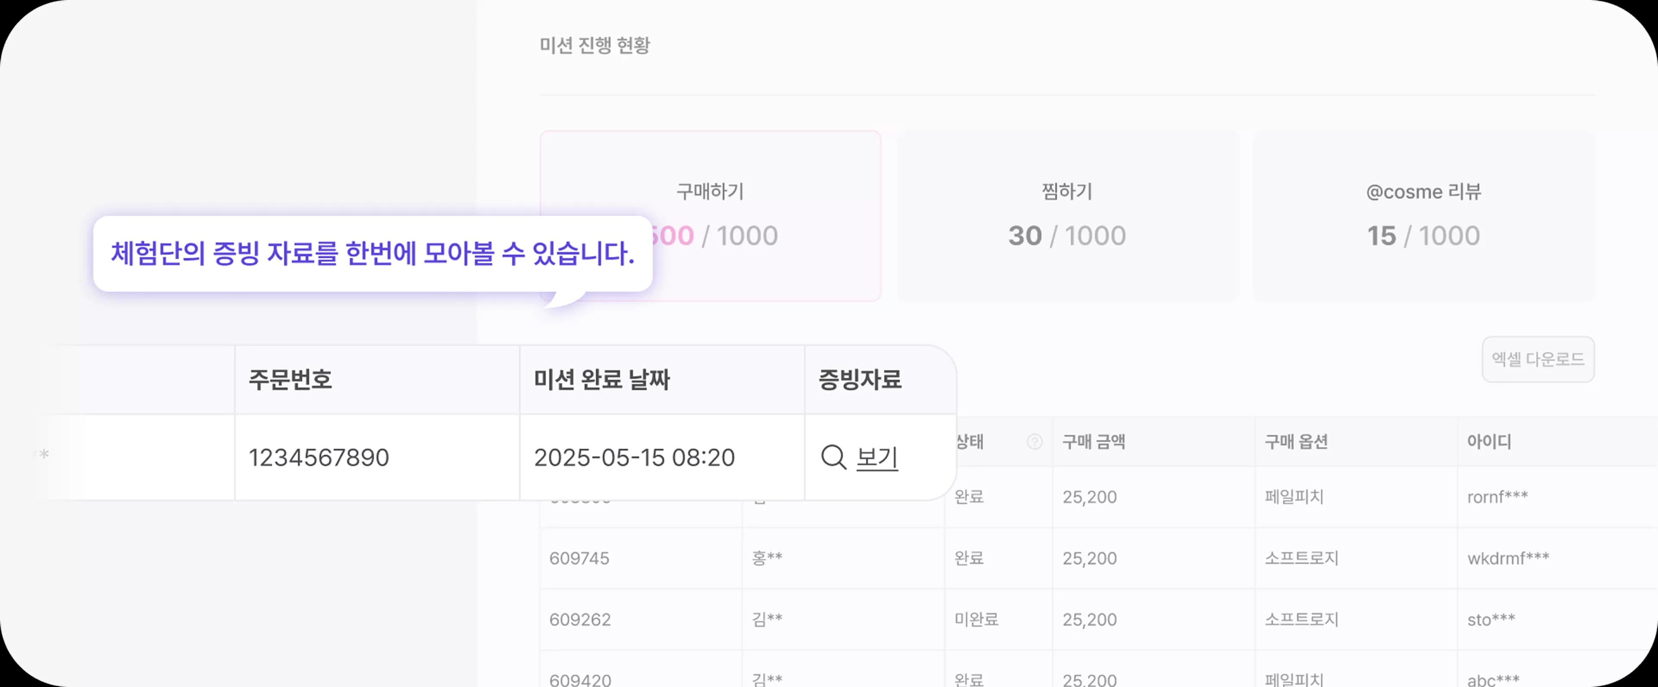Click the wkdrmf*** ID cell

click(1508, 558)
